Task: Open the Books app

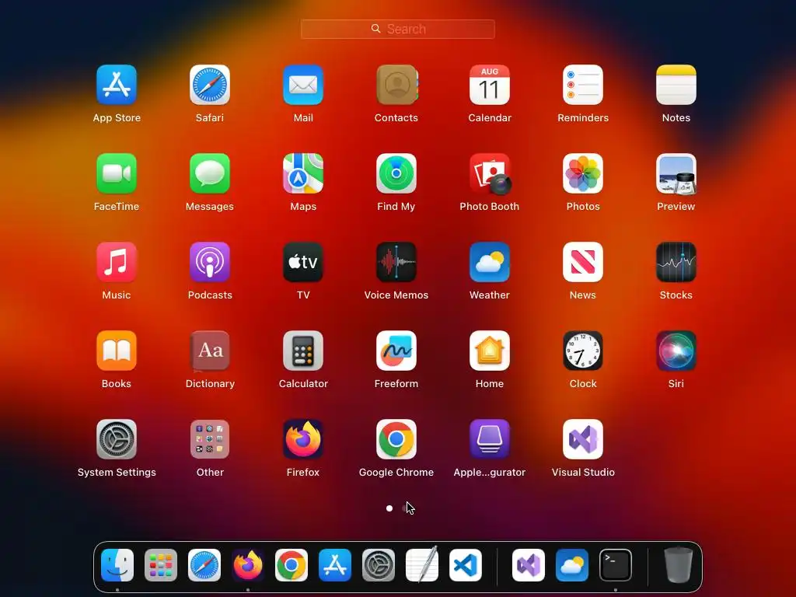Action: pos(117,351)
